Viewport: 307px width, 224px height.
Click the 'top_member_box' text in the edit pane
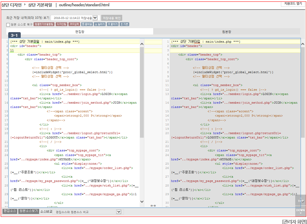65,85
